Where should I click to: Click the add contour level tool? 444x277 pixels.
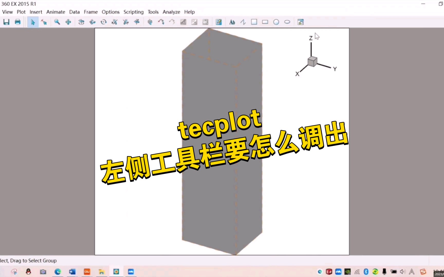[x=183, y=22]
